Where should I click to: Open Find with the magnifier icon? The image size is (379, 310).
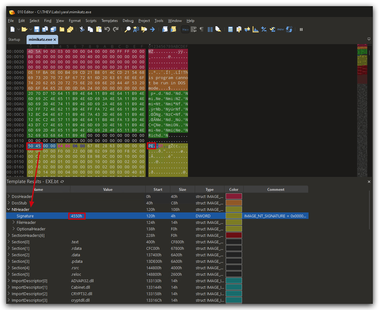pos(127,29)
